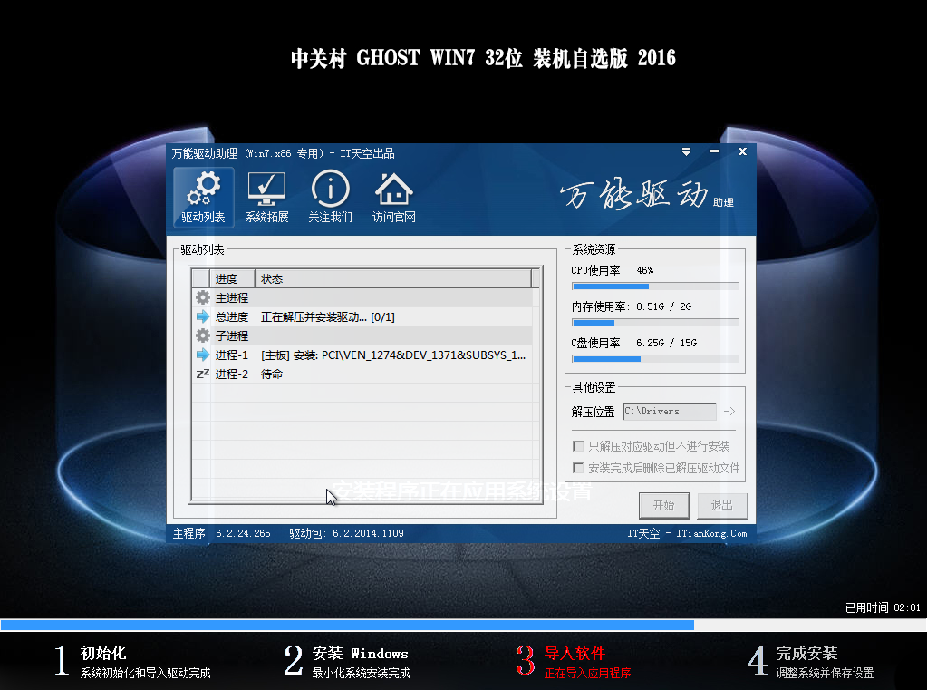Click step 1 初始化 label
The image size is (927, 690).
pos(103,653)
